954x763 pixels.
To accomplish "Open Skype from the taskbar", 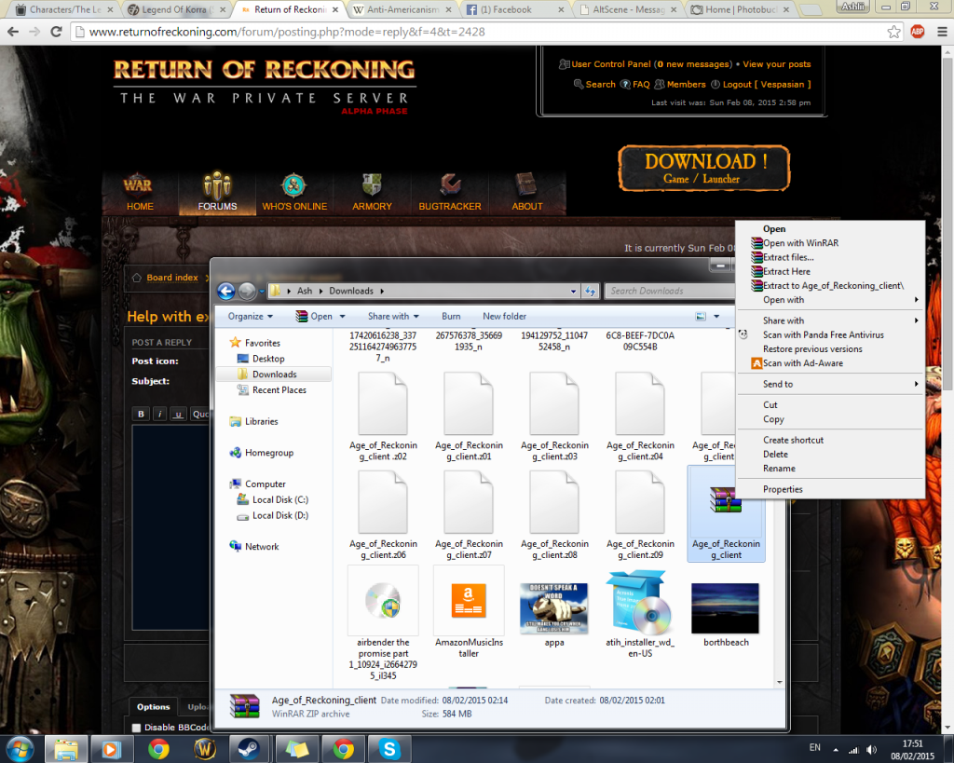I will (389, 749).
